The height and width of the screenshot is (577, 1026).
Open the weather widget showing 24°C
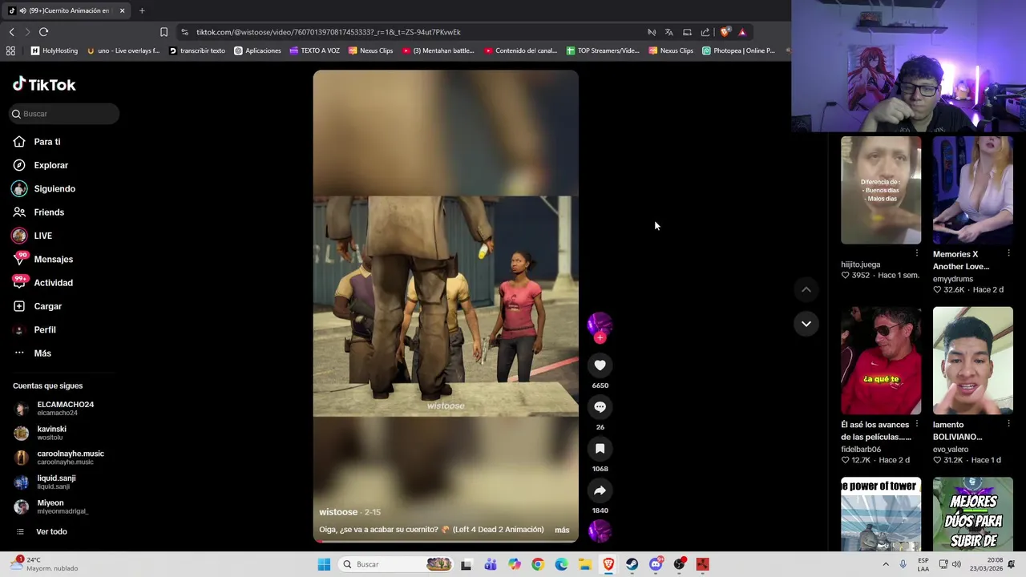tap(44, 564)
